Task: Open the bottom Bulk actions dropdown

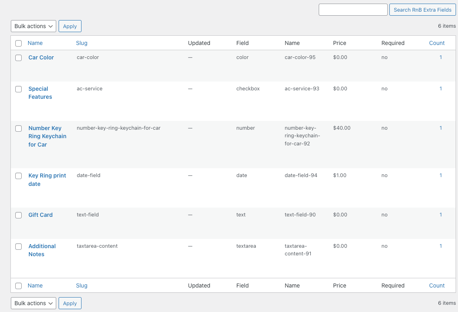Action: (x=33, y=303)
